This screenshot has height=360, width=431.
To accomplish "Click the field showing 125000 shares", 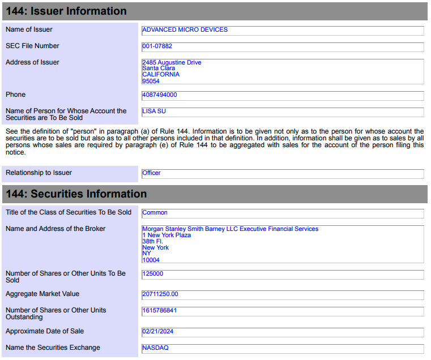I will click(x=283, y=275).
